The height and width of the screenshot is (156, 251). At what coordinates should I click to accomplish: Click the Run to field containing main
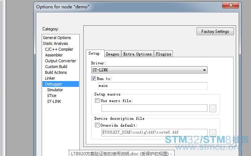tap(152, 86)
